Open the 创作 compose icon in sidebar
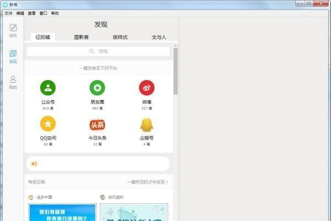The image size is (331, 221). [x=13, y=28]
